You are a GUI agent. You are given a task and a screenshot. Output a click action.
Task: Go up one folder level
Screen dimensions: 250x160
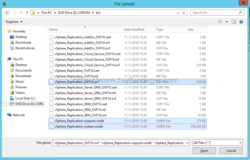pos(27,13)
